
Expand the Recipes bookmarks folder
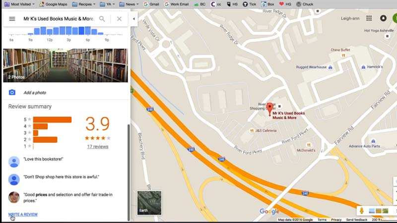(83, 4)
